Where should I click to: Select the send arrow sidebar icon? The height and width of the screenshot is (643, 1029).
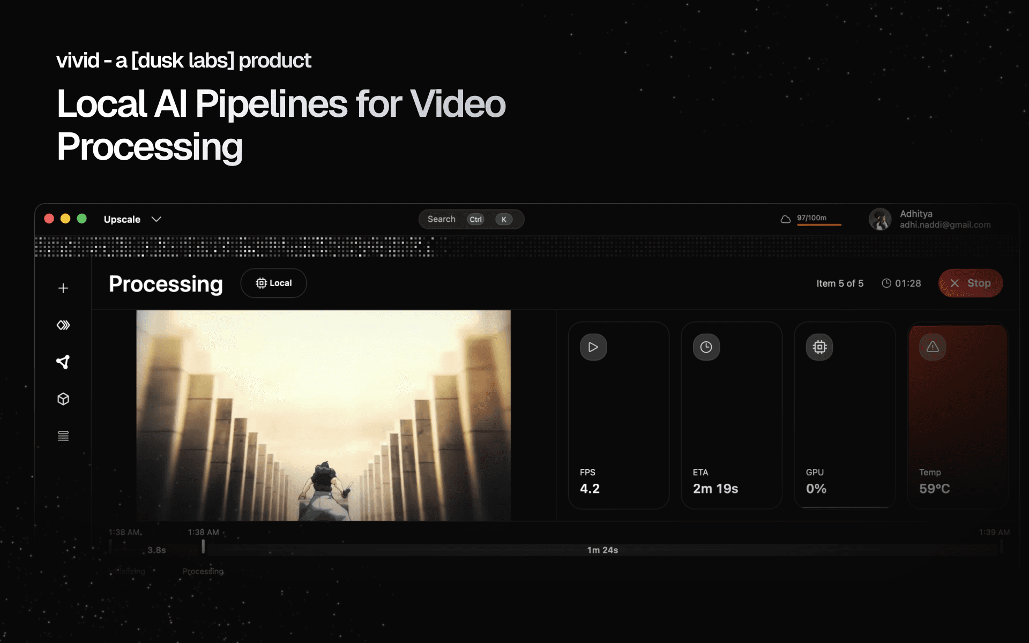point(63,362)
